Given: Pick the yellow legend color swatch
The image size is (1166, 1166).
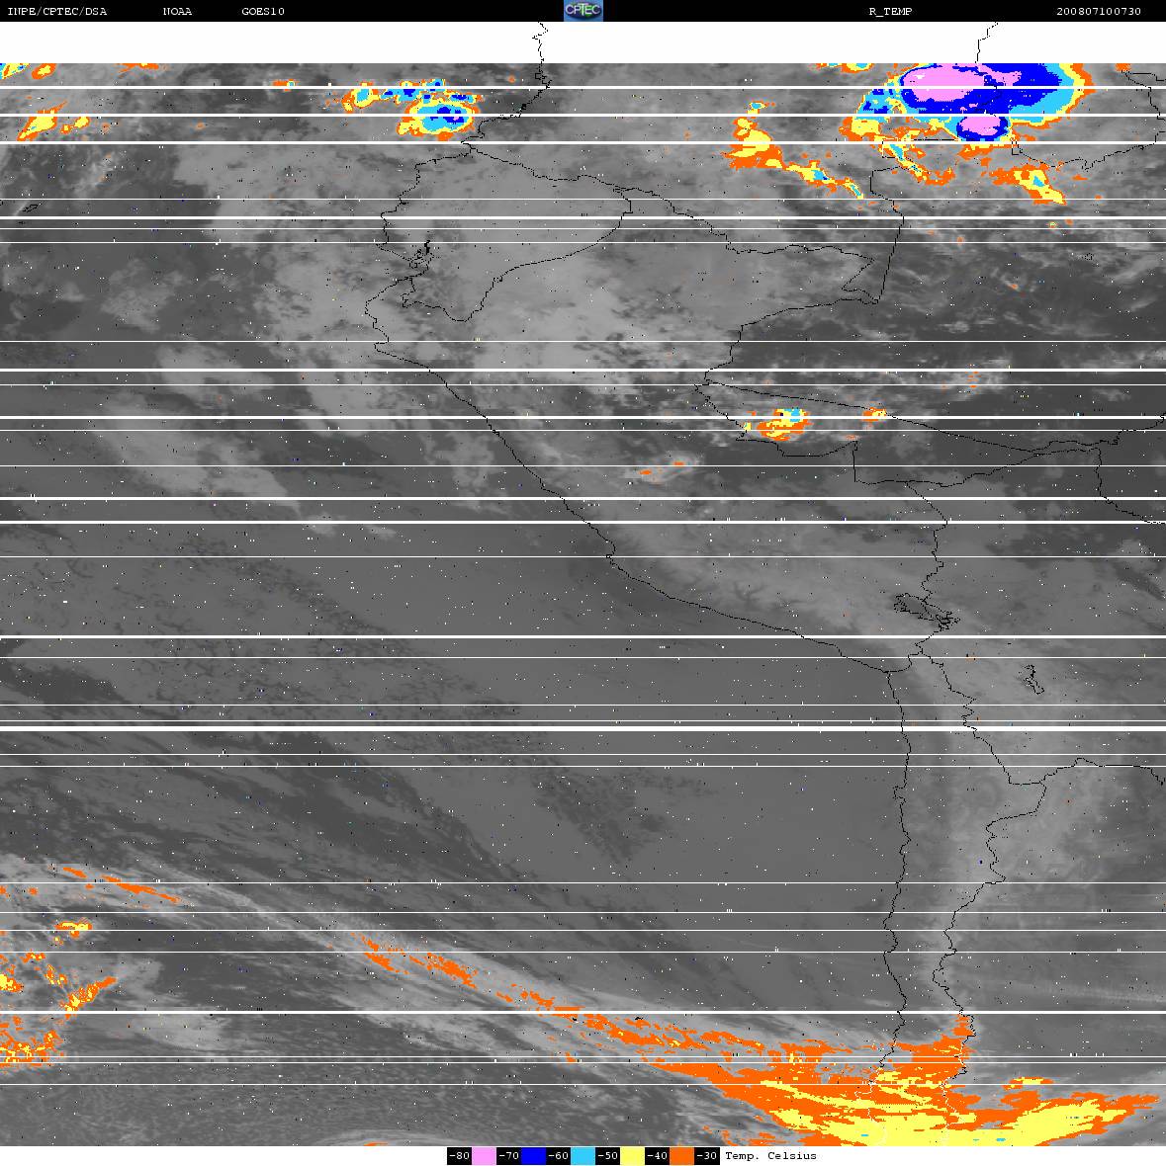Looking at the screenshot, I should [633, 1155].
